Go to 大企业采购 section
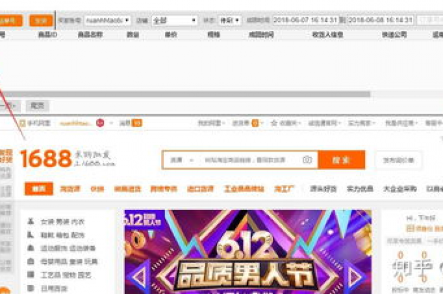 point(400,189)
